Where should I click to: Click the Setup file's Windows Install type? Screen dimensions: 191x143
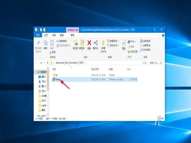click(117, 79)
